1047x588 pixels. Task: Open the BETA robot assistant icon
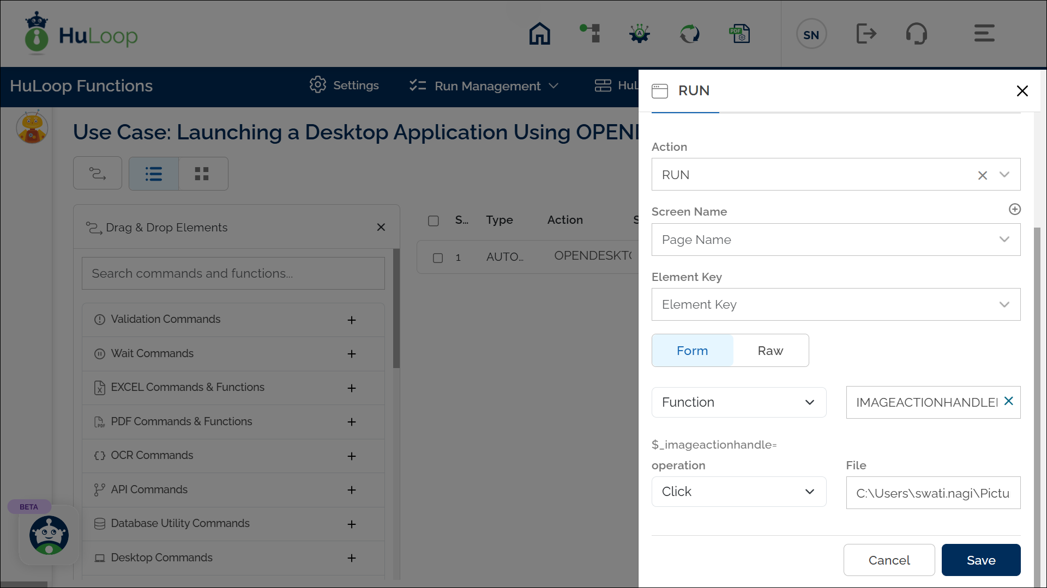pos(49,535)
